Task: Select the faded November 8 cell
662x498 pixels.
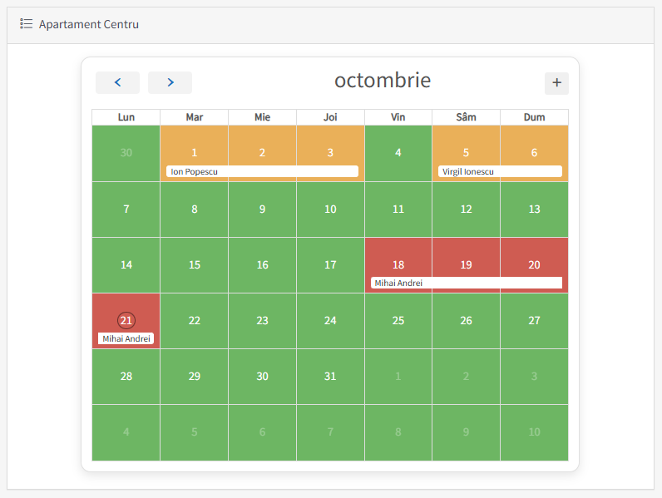Action: (x=398, y=432)
